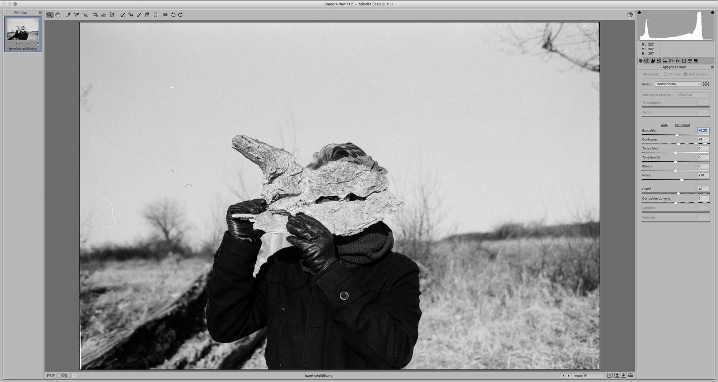Go to previous image arrow
This screenshot has height=382, width=718.
[564, 376]
